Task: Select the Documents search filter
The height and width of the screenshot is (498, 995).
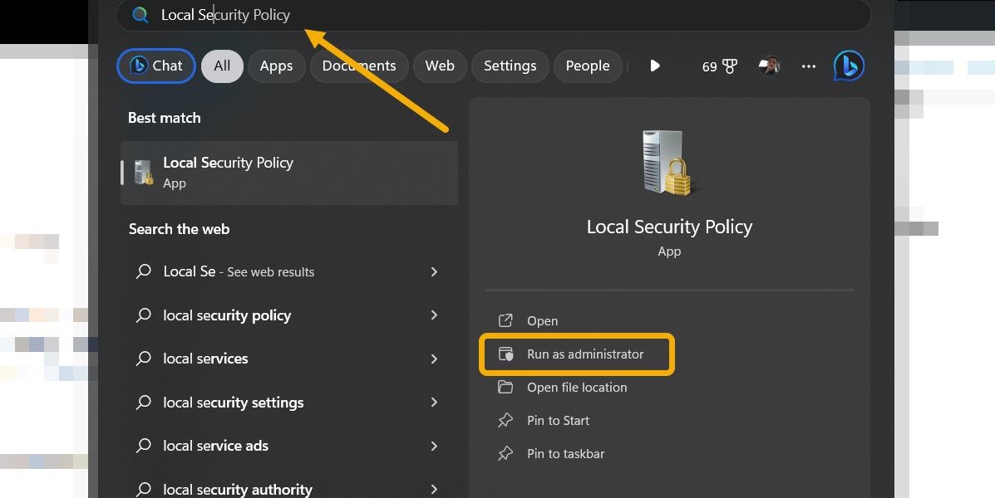Action: click(359, 66)
